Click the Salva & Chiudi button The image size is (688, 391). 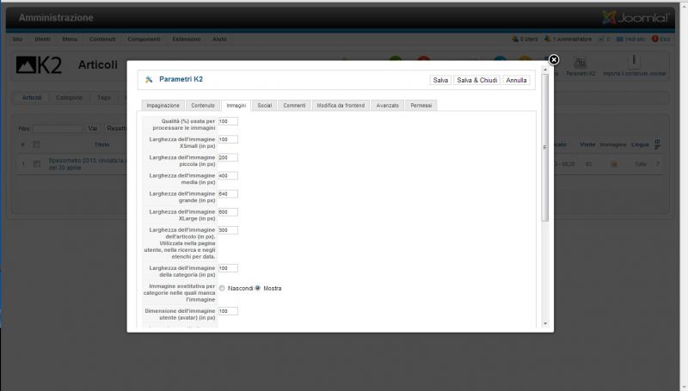pyautogui.click(x=477, y=80)
